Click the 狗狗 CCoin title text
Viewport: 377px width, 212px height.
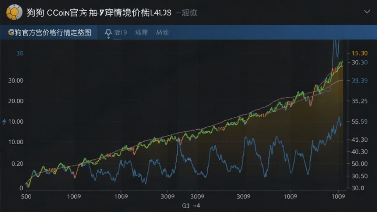pos(99,13)
